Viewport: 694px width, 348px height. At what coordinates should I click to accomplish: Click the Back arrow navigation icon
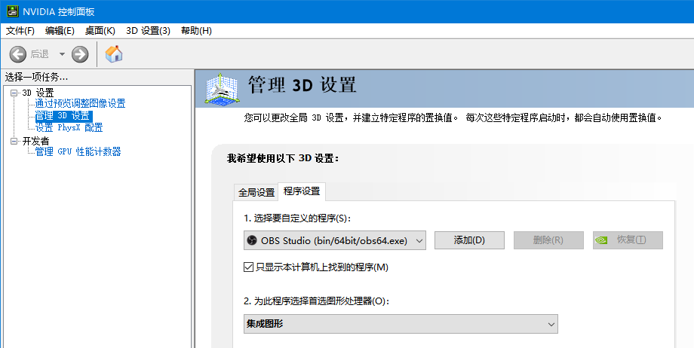(x=18, y=54)
